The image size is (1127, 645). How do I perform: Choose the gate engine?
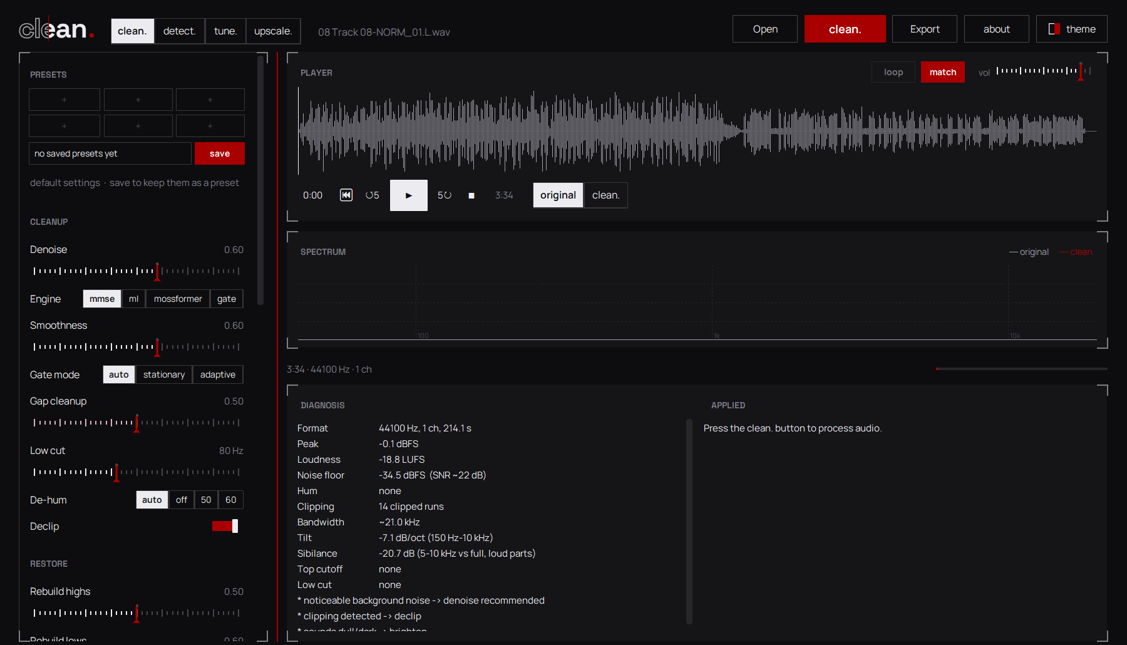[x=227, y=299]
